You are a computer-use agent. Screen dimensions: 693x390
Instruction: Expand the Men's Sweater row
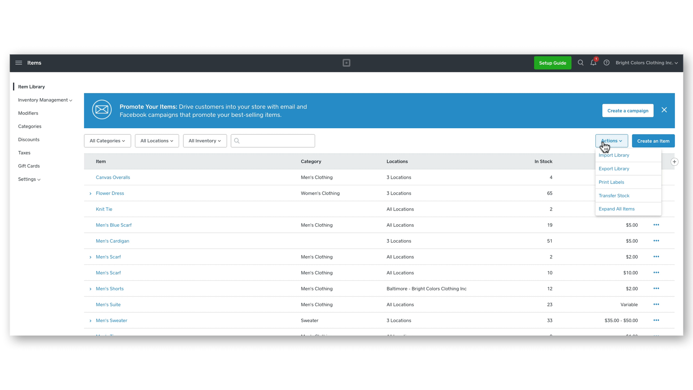click(91, 321)
